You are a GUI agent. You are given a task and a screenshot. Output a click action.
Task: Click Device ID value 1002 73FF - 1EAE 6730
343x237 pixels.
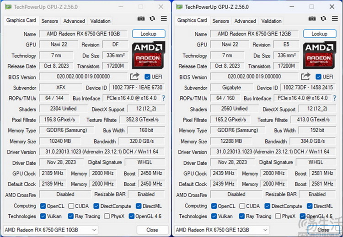(137, 88)
